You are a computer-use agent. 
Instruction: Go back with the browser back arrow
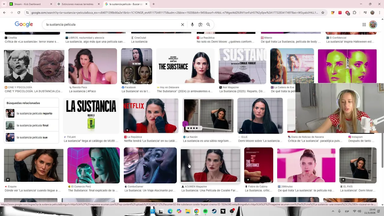(x=4, y=13)
